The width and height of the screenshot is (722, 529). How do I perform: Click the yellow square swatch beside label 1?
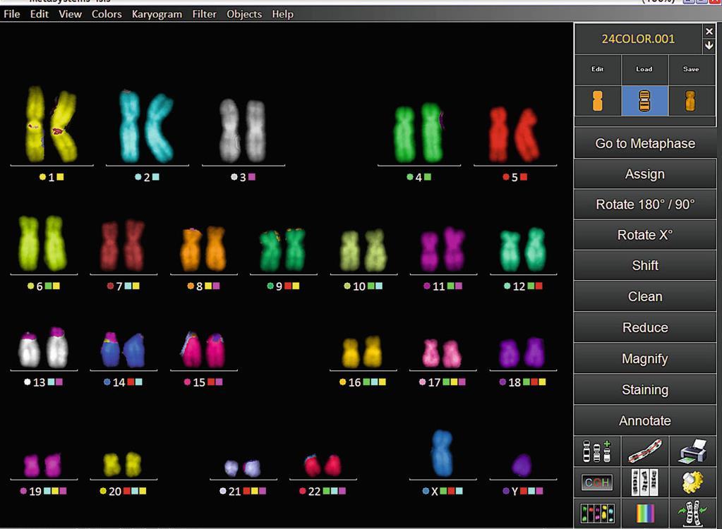(60, 176)
